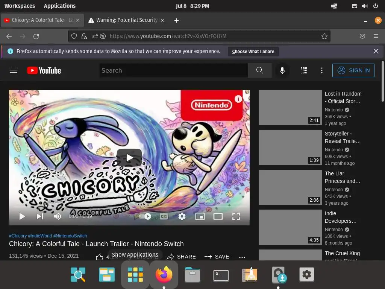Click the #IndieWorld hashtag link
The width and height of the screenshot is (385, 289).
(40, 236)
